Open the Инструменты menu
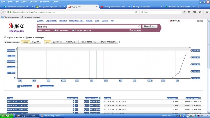The width and height of the screenshot is (210, 118). (45, 2)
